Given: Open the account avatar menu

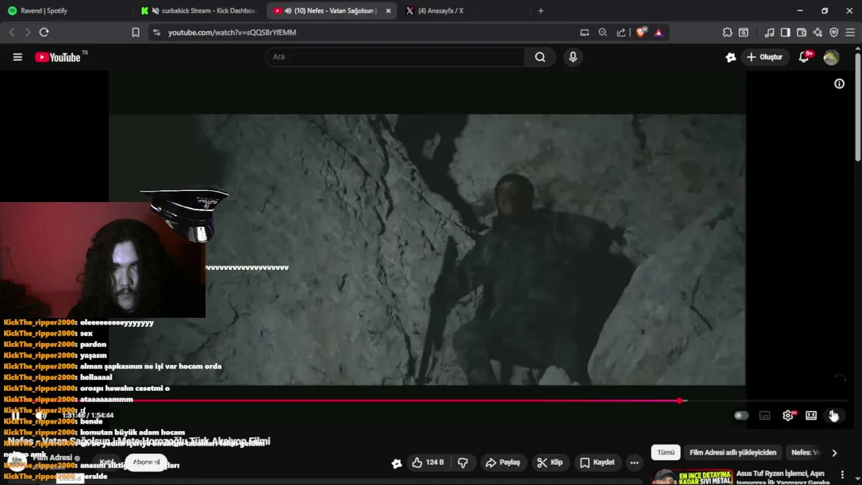Looking at the screenshot, I should click(831, 57).
